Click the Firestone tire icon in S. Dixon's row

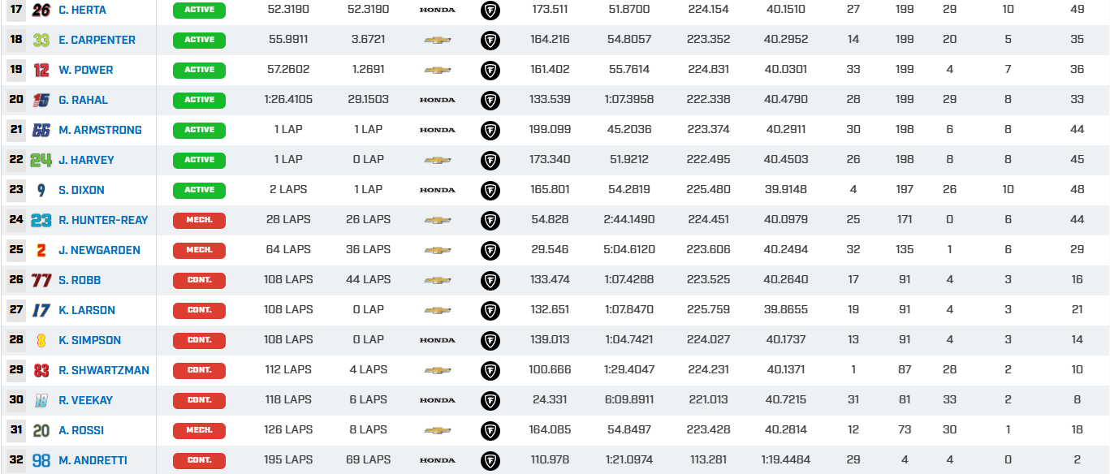(490, 190)
